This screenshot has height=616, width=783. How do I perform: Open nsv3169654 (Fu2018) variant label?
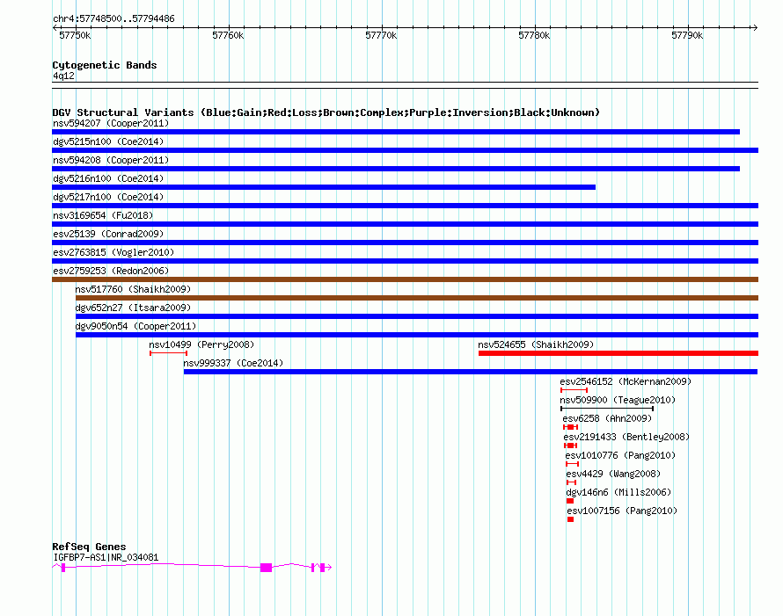(x=103, y=215)
